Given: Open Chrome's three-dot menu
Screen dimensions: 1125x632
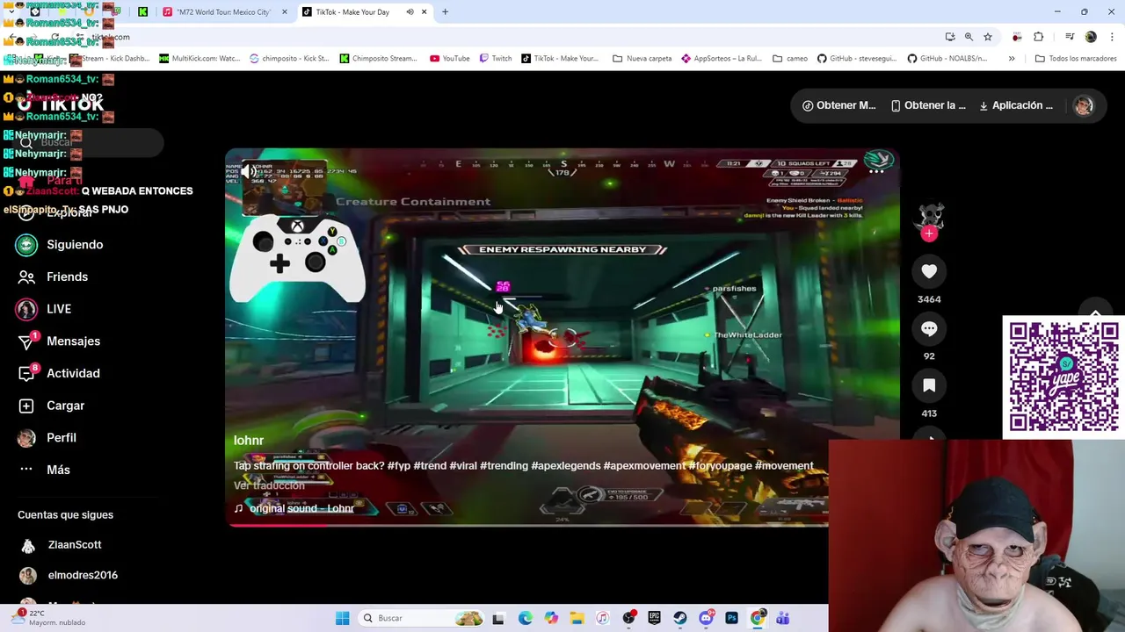Looking at the screenshot, I should (1112, 37).
